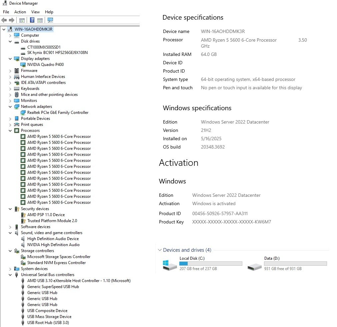Click the Network adapters category icon
Viewport: 337px width, 327px height.
click(x=17, y=107)
